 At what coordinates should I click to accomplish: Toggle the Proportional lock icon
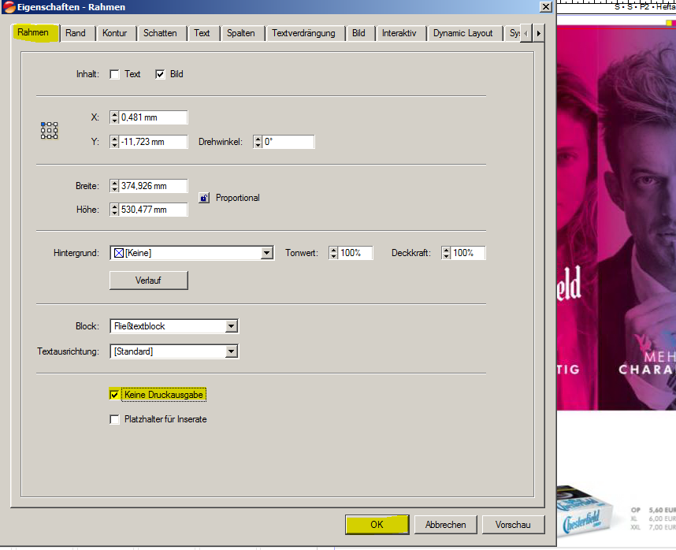coord(204,198)
